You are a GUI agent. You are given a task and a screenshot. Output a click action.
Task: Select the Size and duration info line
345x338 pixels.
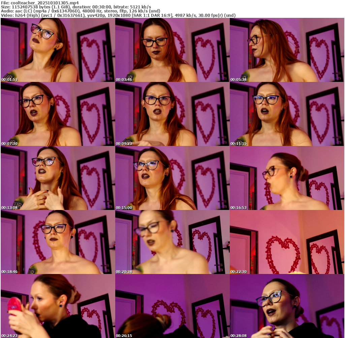pos(76,7)
